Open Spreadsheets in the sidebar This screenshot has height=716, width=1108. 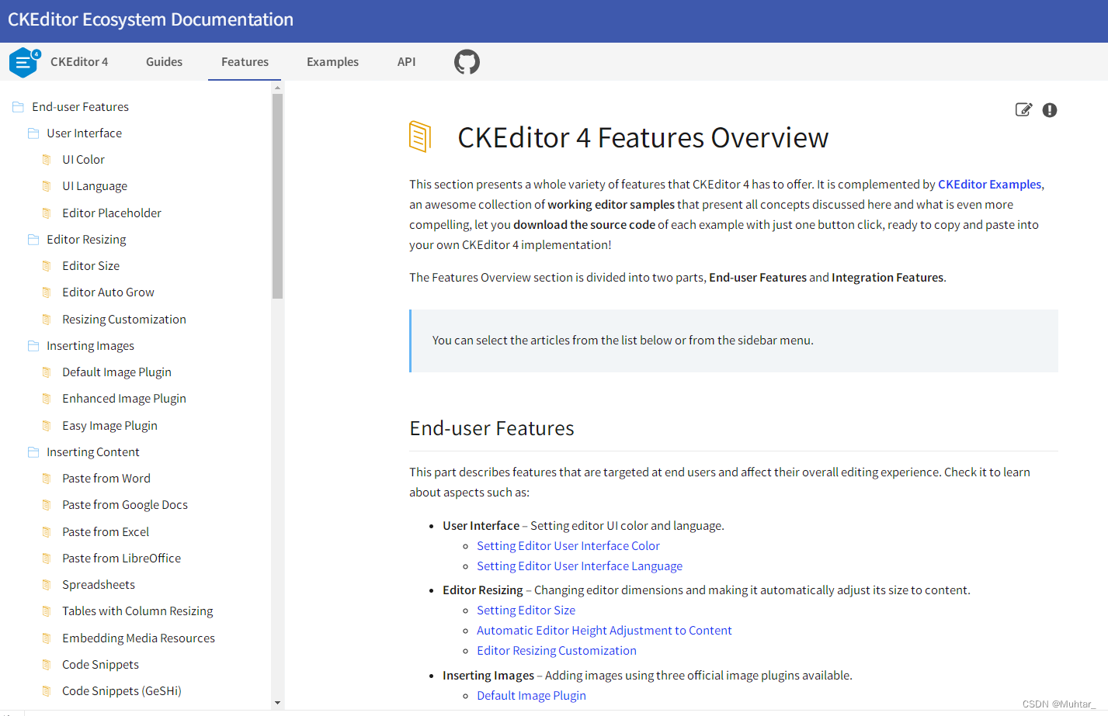point(99,585)
